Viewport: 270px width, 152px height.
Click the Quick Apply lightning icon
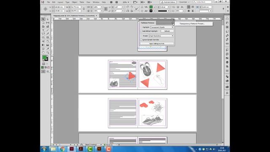coord(223,9)
